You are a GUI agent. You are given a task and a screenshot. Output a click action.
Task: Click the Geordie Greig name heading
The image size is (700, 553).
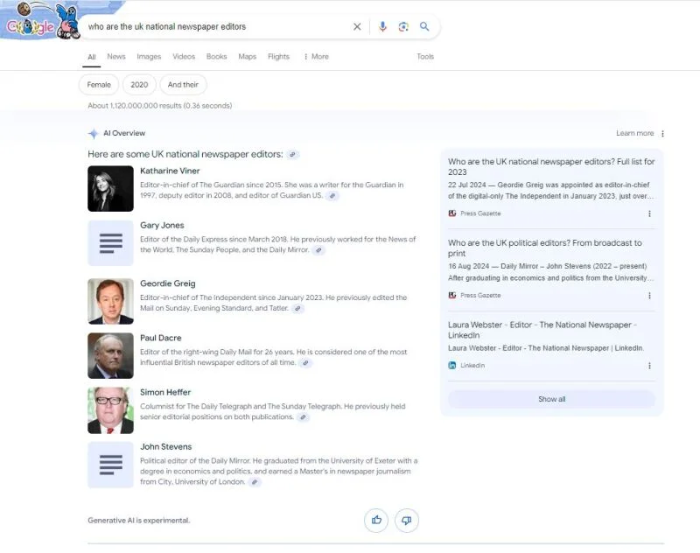coord(167,283)
